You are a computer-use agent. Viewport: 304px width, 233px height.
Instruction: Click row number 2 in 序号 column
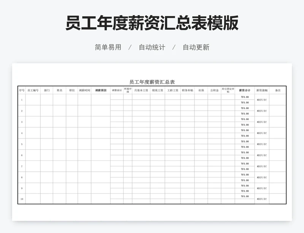pyautogui.click(x=22, y=111)
